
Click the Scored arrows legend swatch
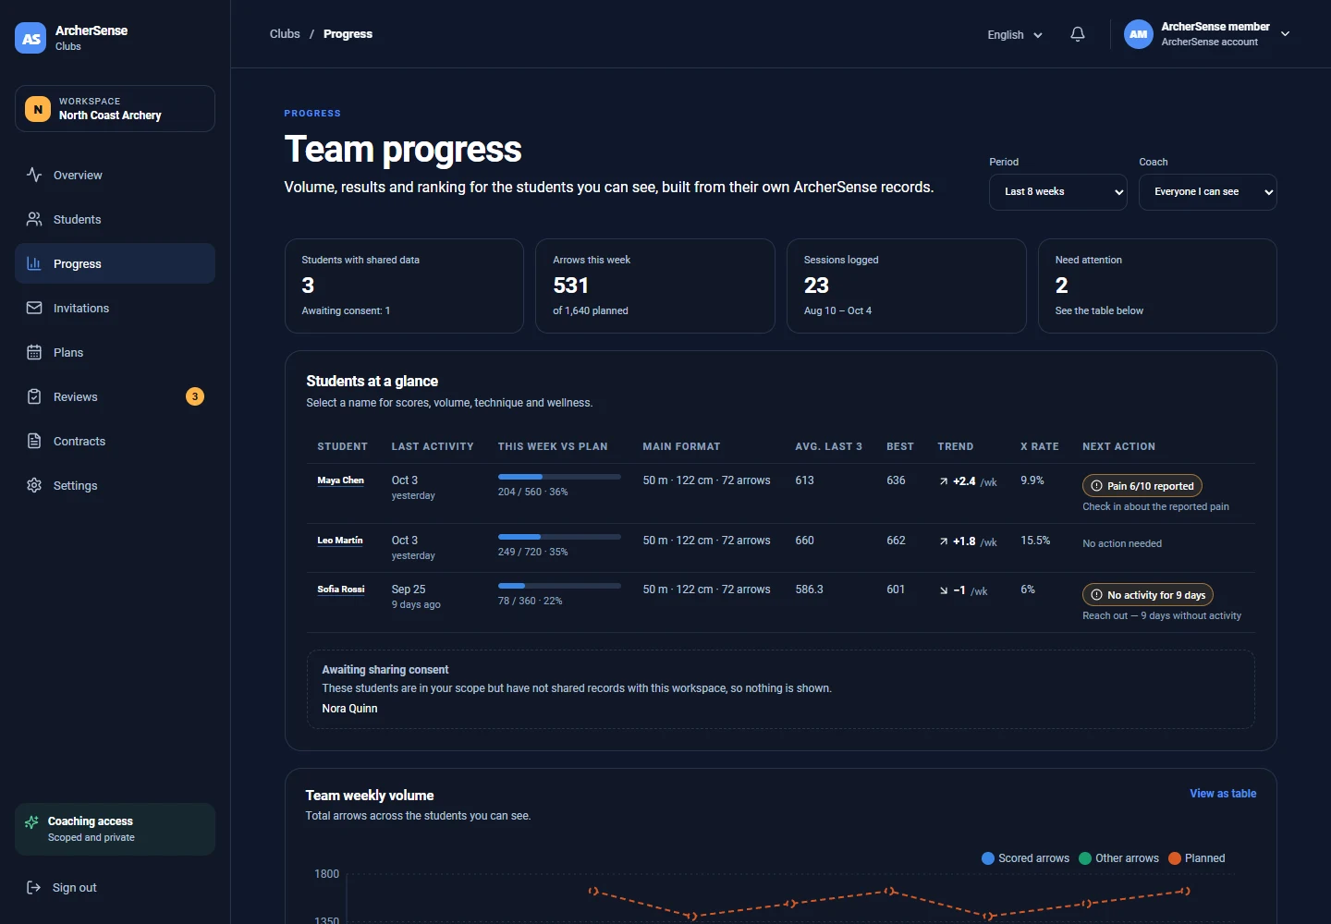pyautogui.click(x=988, y=858)
